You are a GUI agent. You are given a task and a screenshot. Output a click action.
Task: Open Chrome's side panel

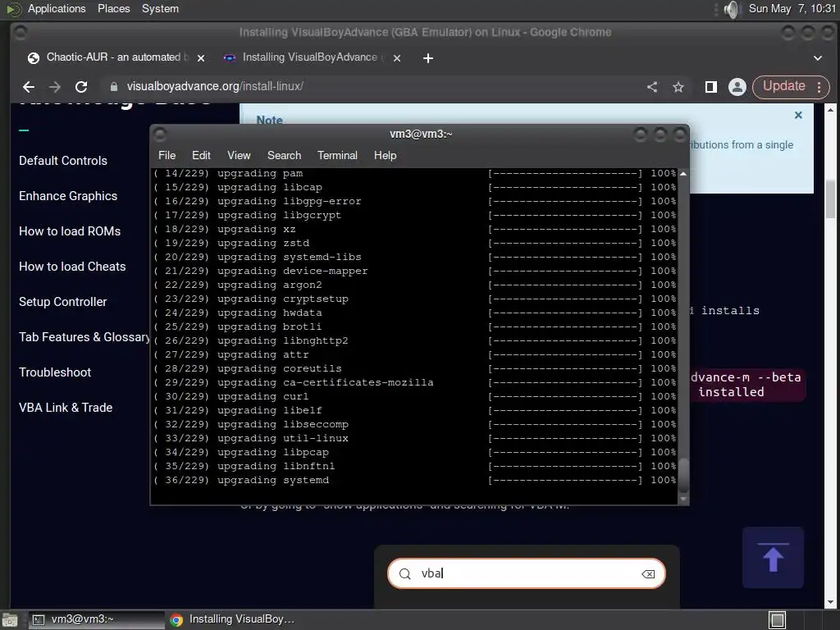pyautogui.click(x=711, y=87)
